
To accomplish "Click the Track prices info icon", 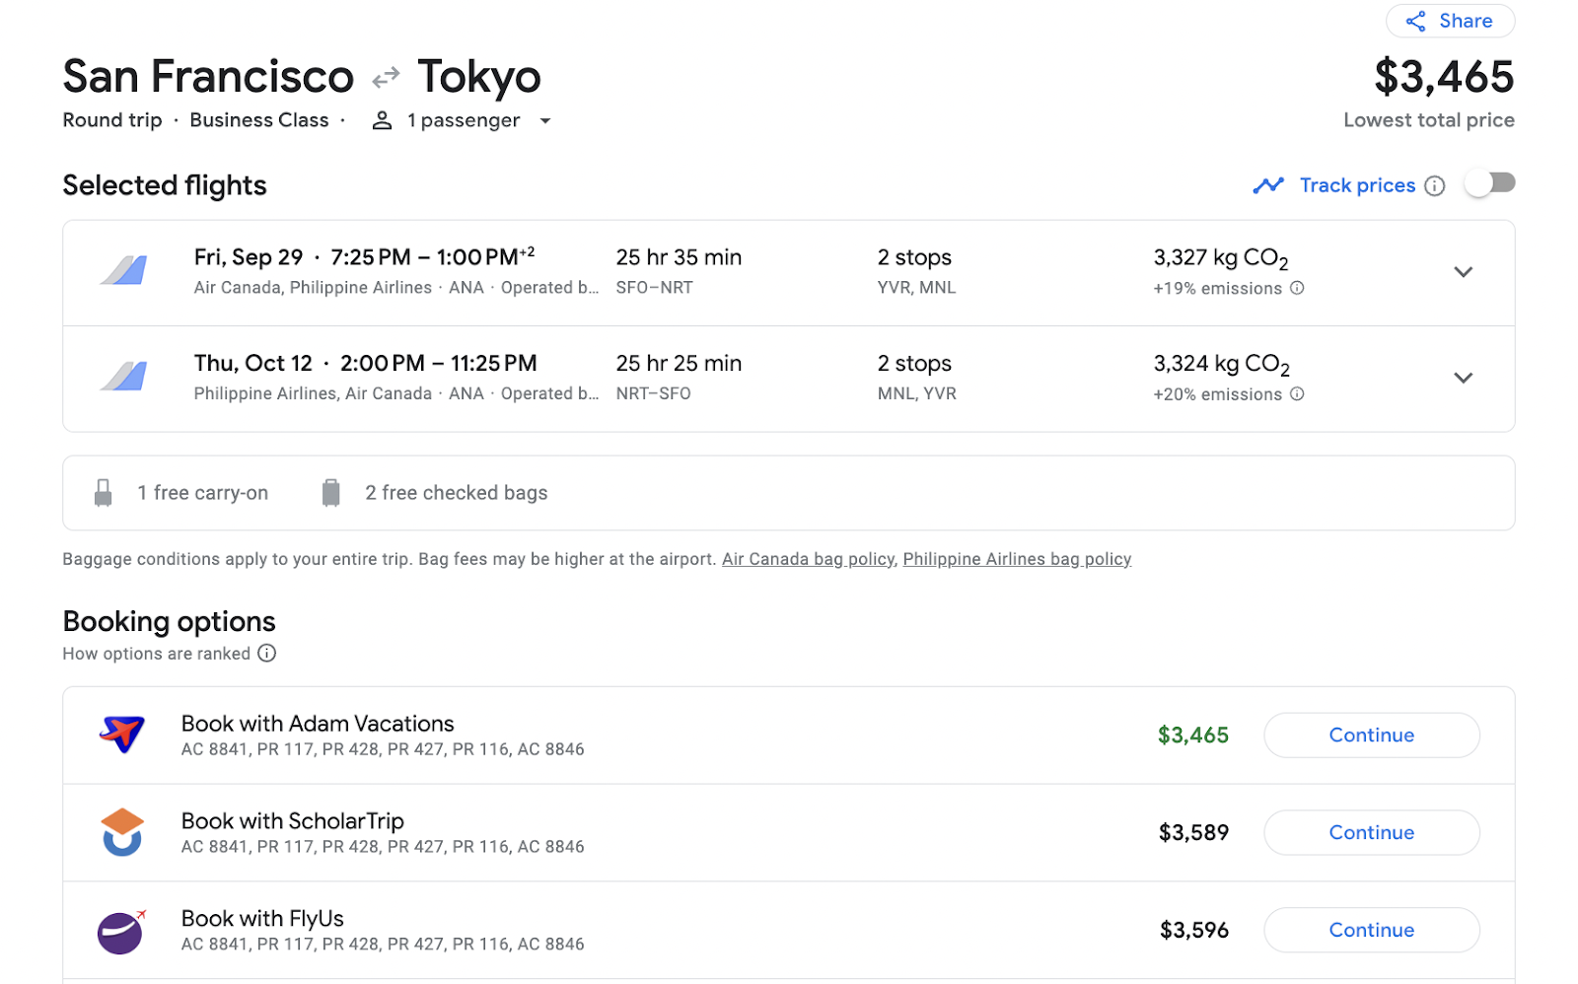I will (x=1435, y=185).
